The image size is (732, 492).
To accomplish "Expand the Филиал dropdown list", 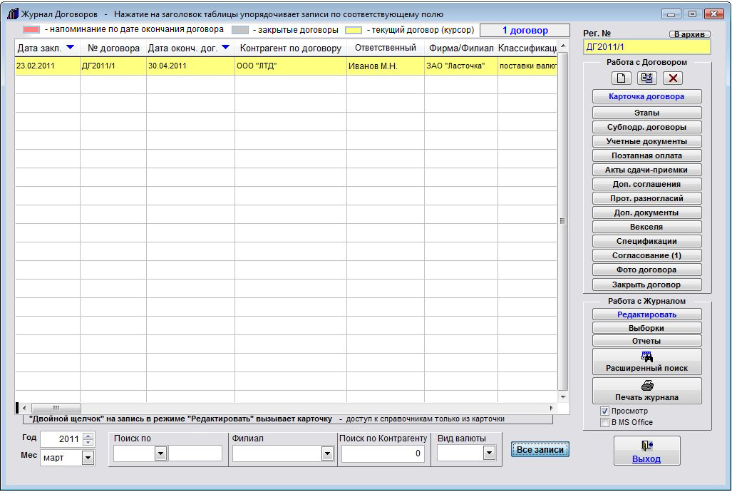I will (327, 453).
